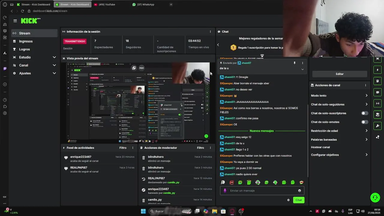
Task: Open File Explorer from taskbar
Action: pos(214,211)
